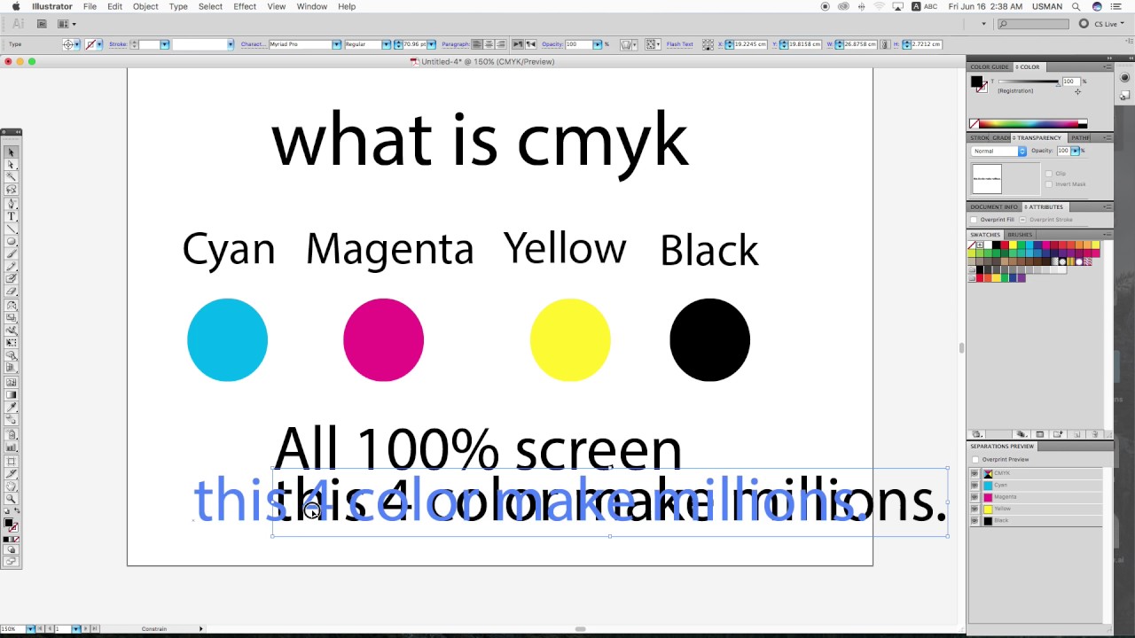This screenshot has height=638, width=1135.
Task: Click the align left paragraph icon
Action: pyautogui.click(x=477, y=44)
